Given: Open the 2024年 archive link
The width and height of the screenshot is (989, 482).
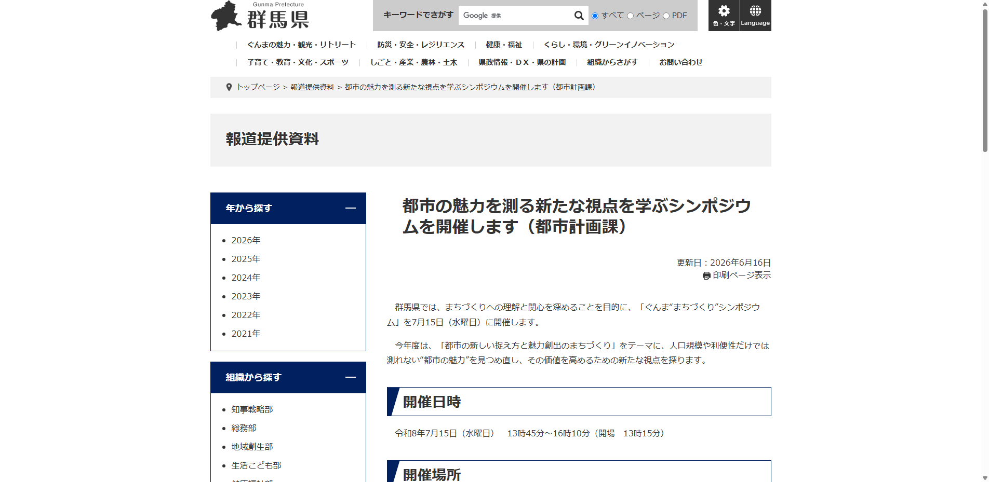Looking at the screenshot, I should tap(246, 278).
